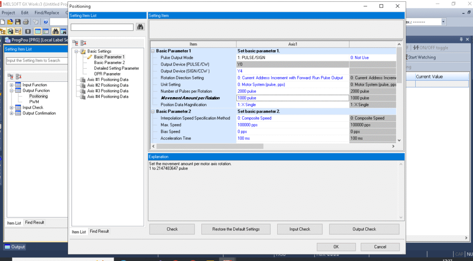Screen dimensions: 473x261
Task: Click the Max. Speed value '100000 pps'
Action: (292, 125)
